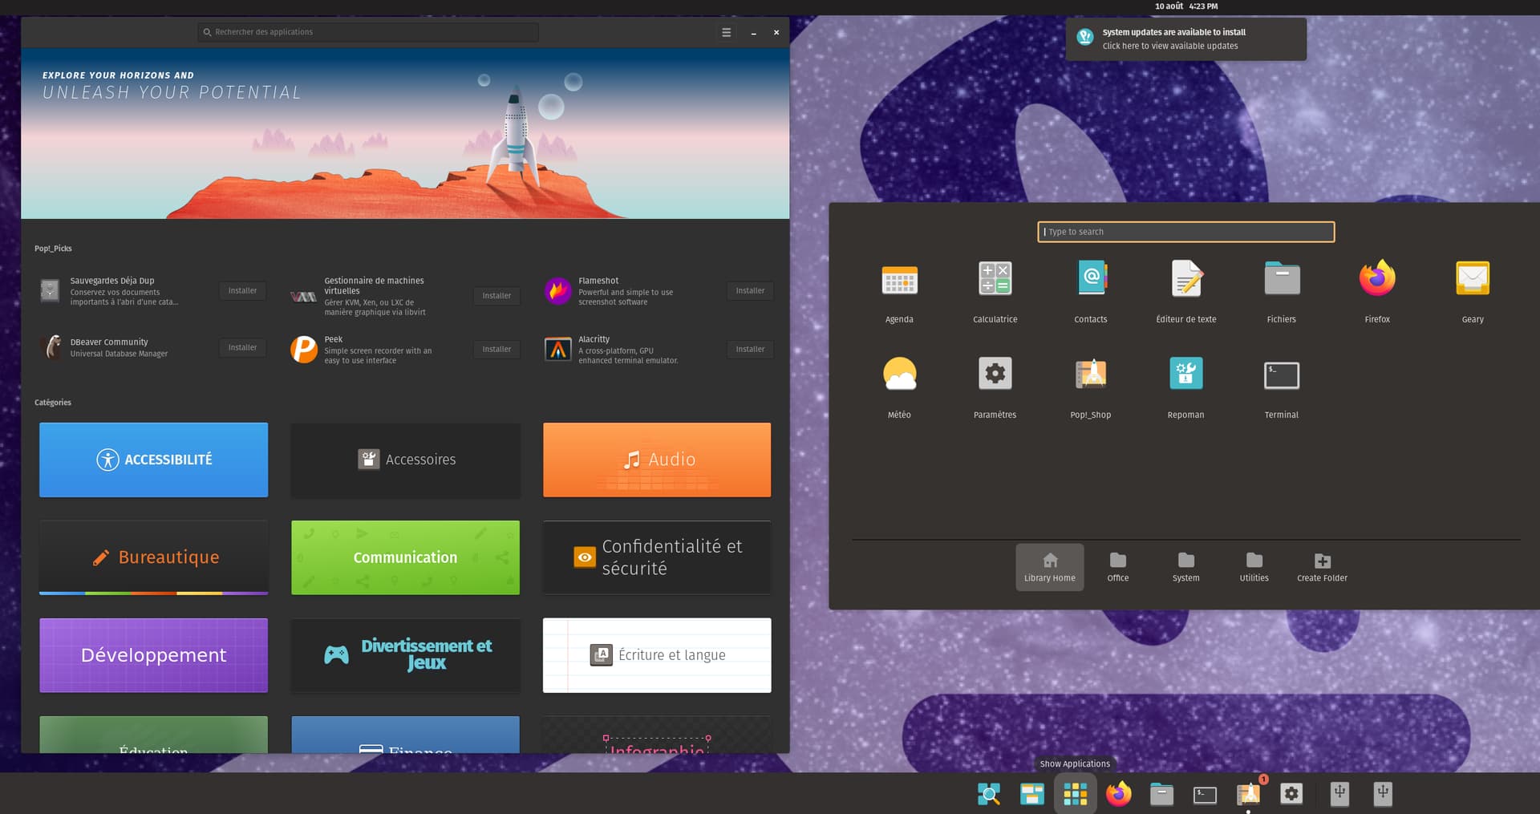Switch to the System folder tab
The width and height of the screenshot is (1540, 814).
coord(1185,567)
